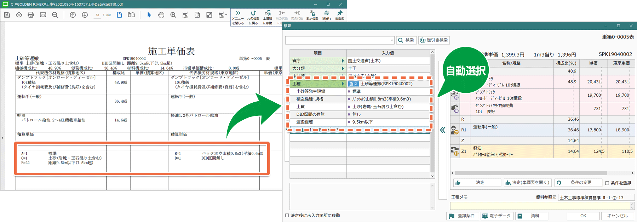This screenshot has width=637, height=223.
Task: Select the 積込機種・規格 row
Action: pyautogui.click(x=360, y=99)
